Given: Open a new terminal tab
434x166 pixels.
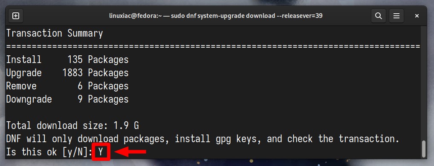Looking at the screenshot, I should click(x=16, y=16).
